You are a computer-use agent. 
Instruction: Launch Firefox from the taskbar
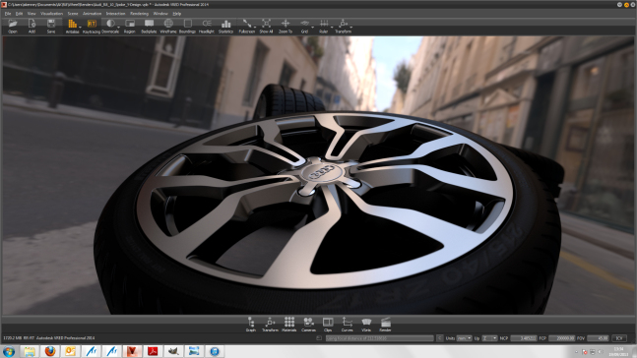point(50,351)
